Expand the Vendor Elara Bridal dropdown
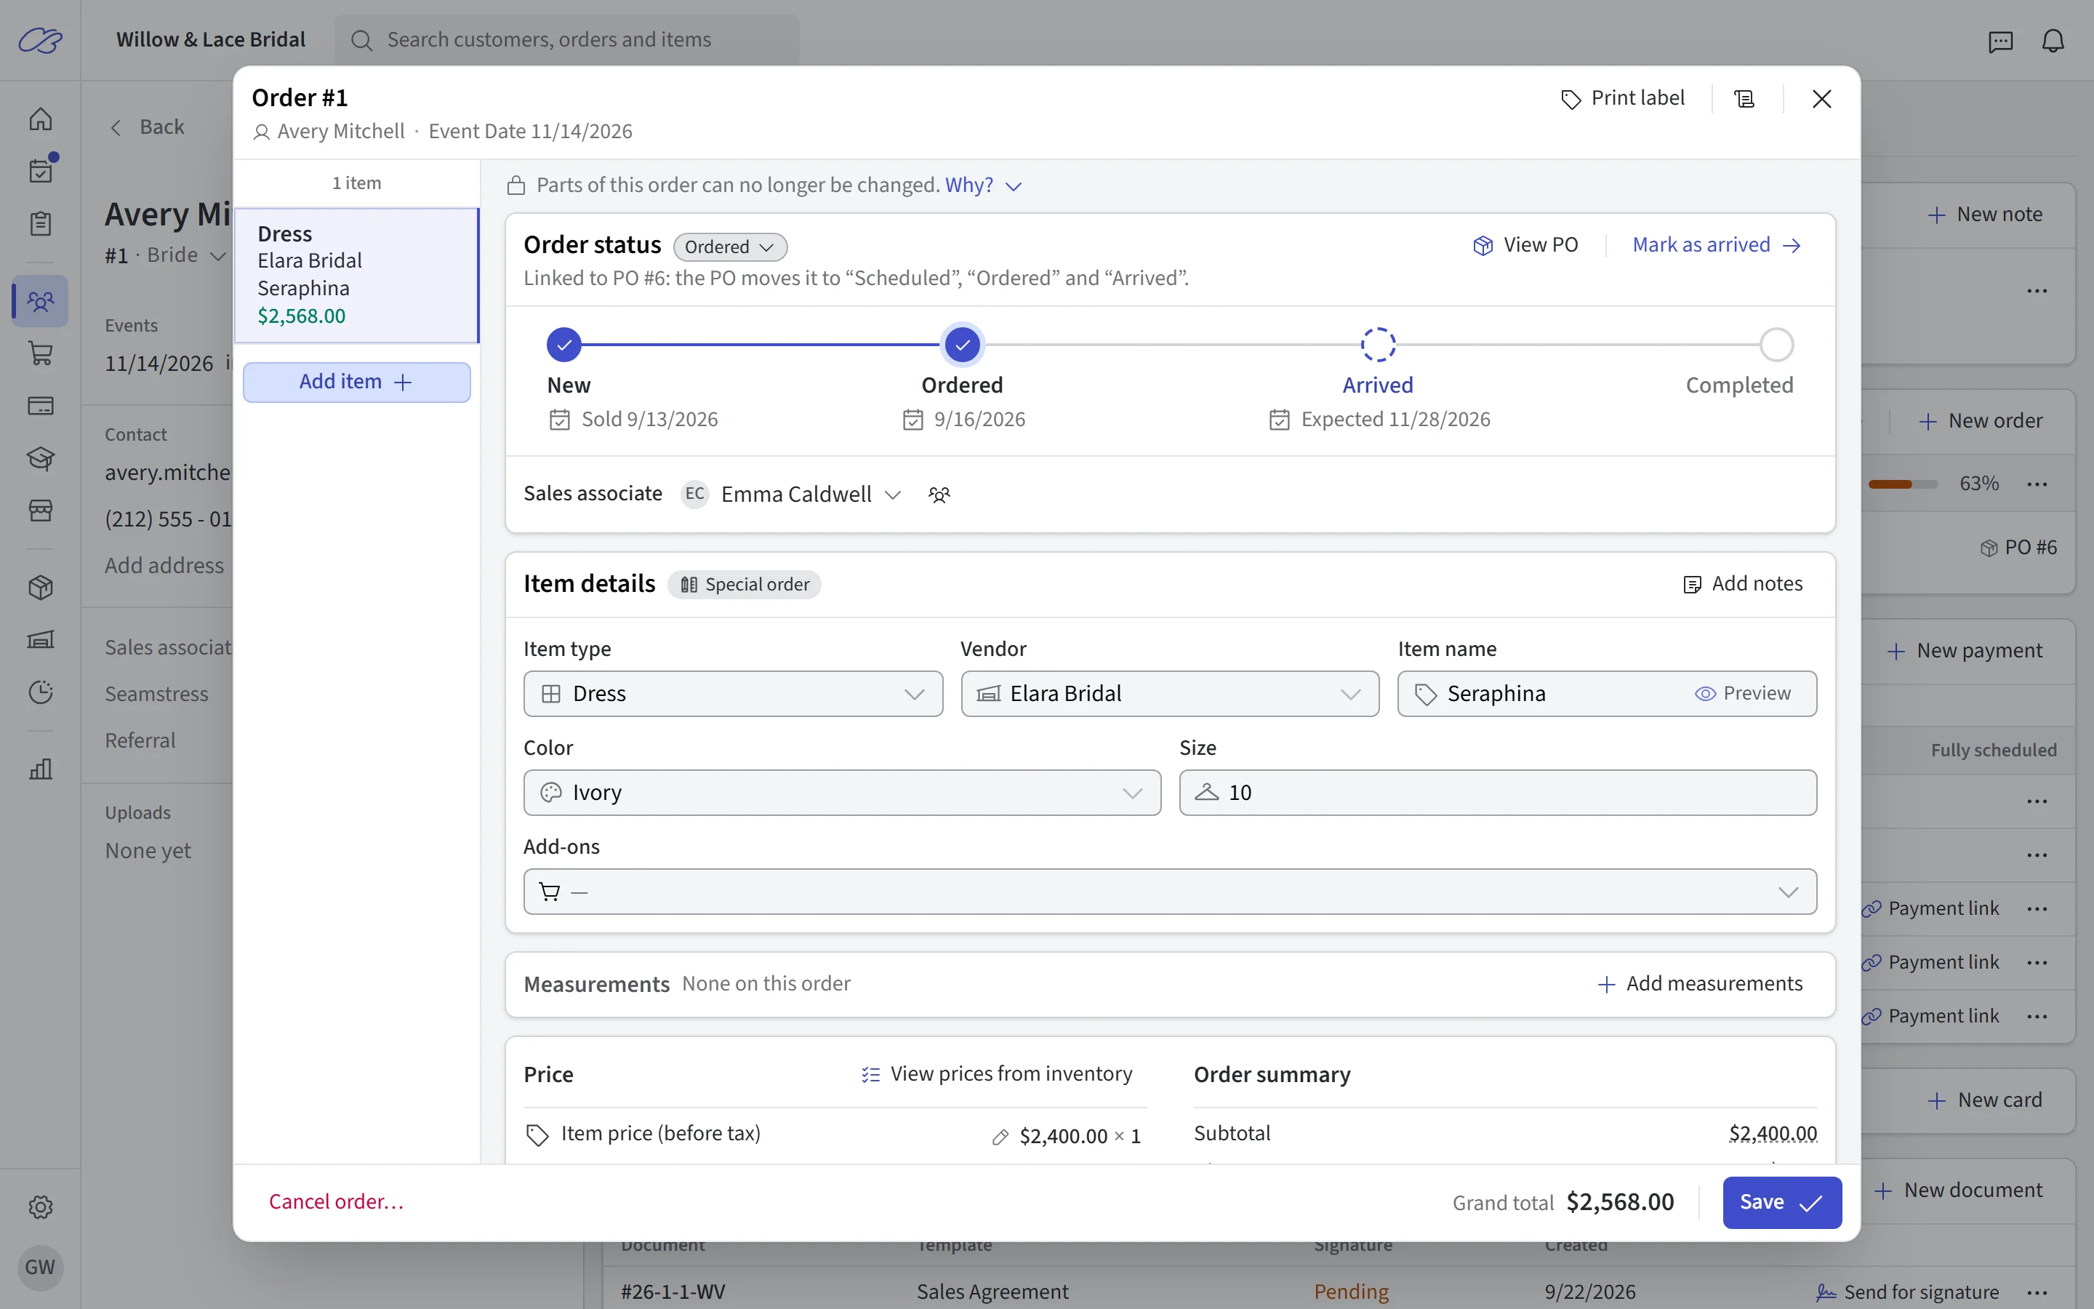This screenshot has width=2094, height=1309. coord(1170,694)
